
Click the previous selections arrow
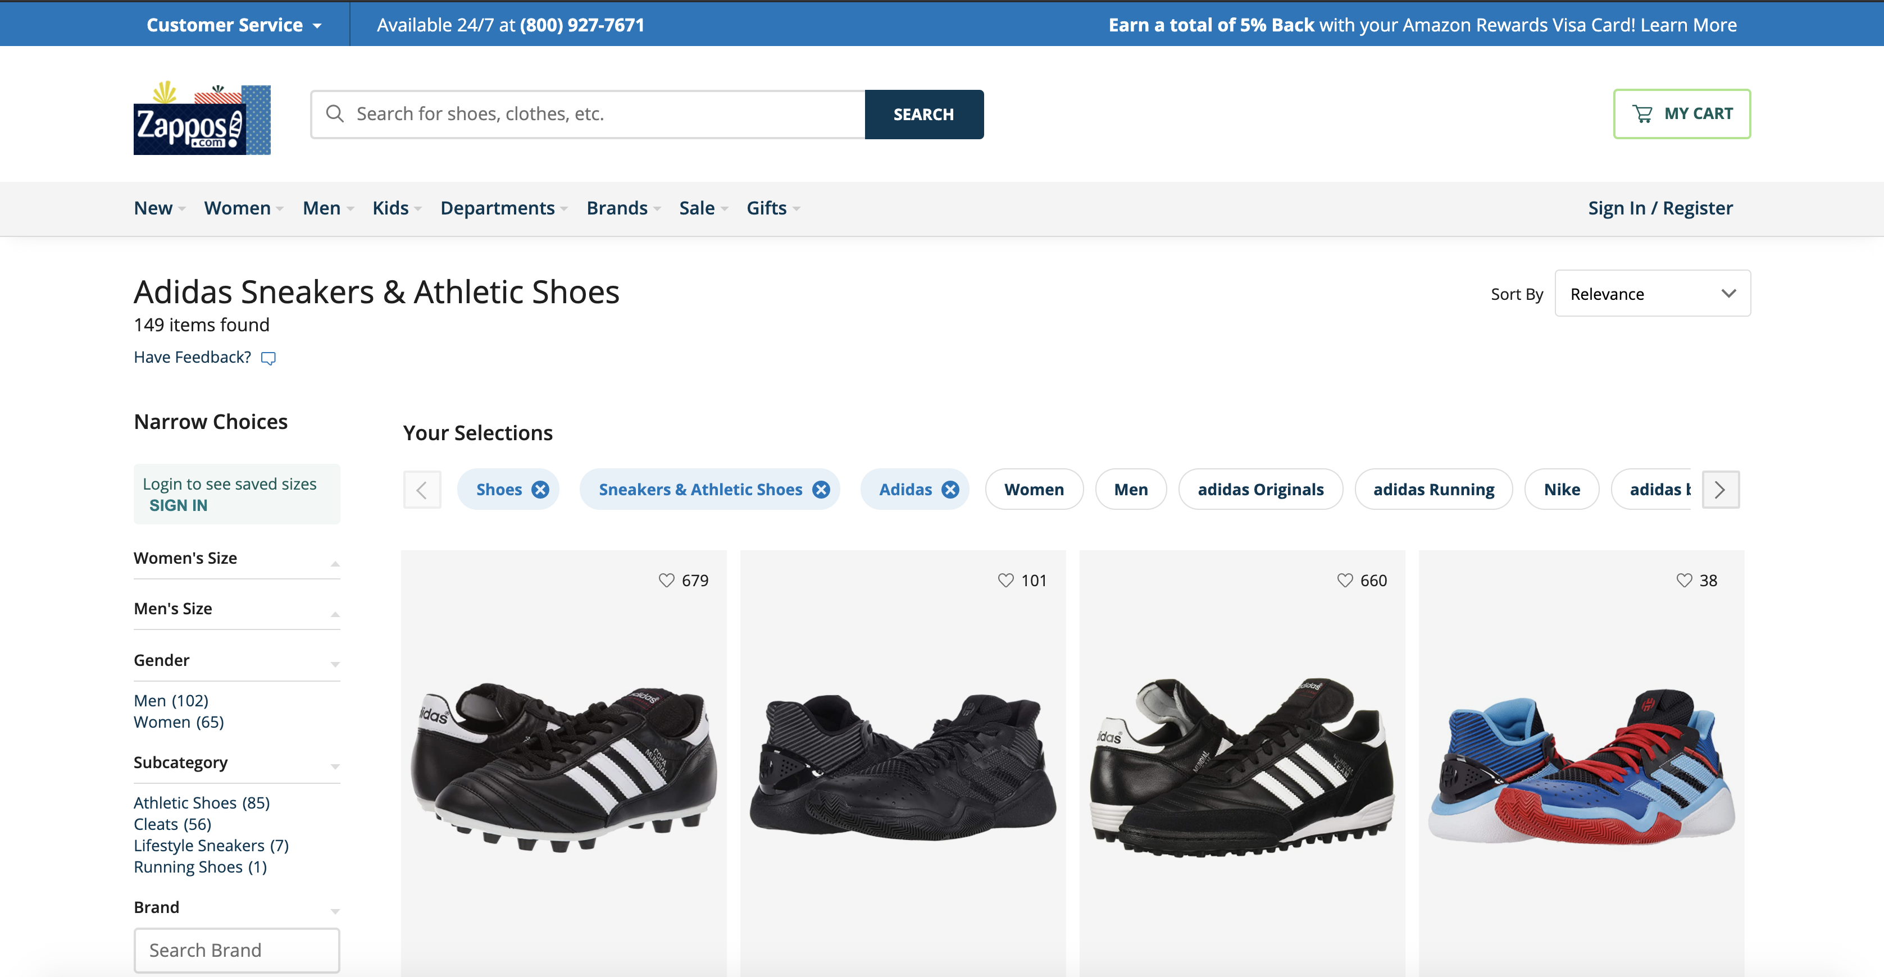(422, 490)
